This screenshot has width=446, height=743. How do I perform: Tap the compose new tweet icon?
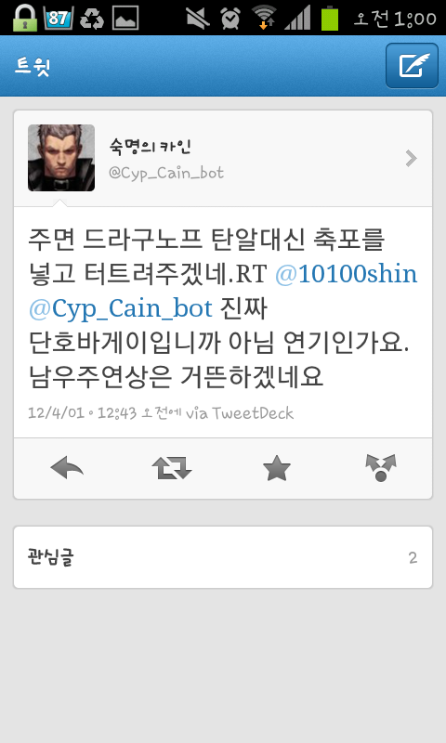412,66
